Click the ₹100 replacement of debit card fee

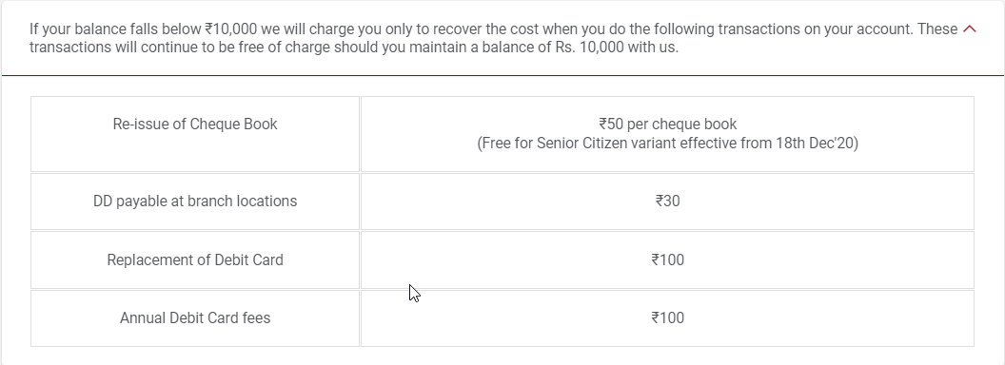[667, 260]
